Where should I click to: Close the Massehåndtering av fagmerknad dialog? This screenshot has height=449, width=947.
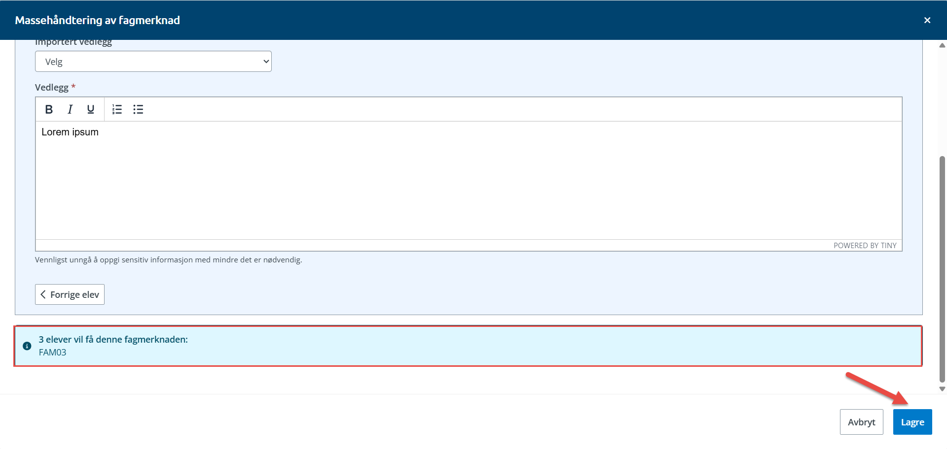pyautogui.click(x=927, y=20)
